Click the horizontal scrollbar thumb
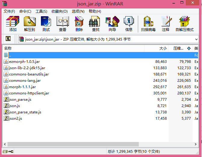Image resolution: width=202 pixels, height=157 pixels. click(73, 144)
